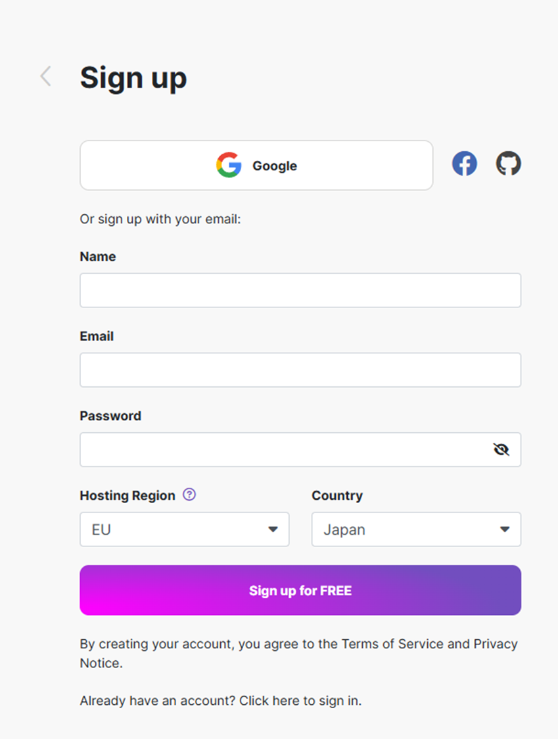This screenshot has width=558, height=739.
Task: Click the Sign up for FREE button
Action: [x=300, y=590]
